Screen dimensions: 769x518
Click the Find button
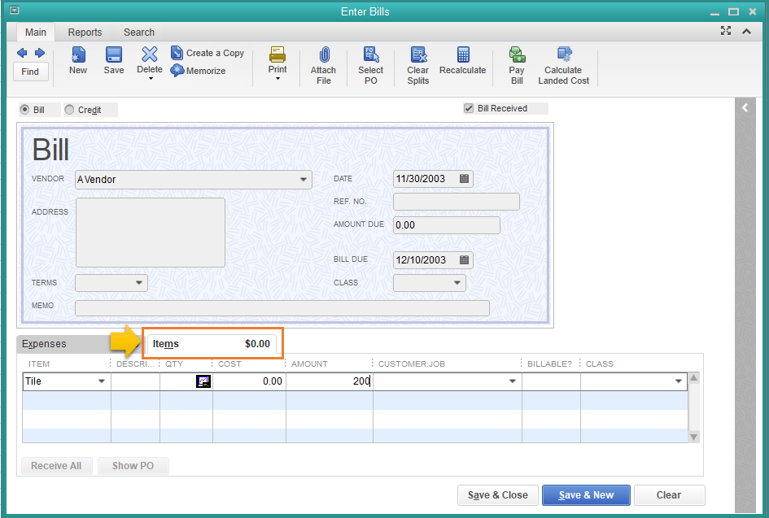coord(30,72)
